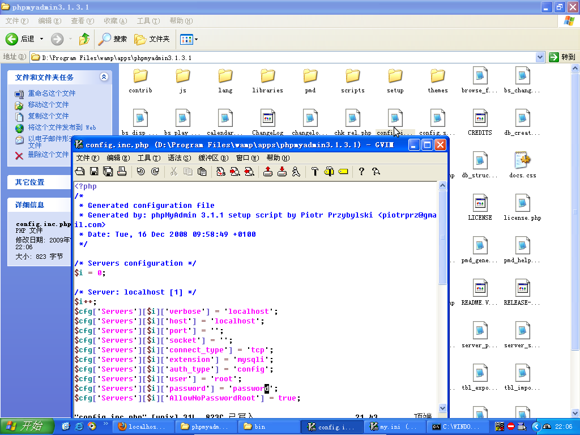Switch to the C:\WINDO command prompt taskbar button
580x435 pixels.
coord(457,427)
